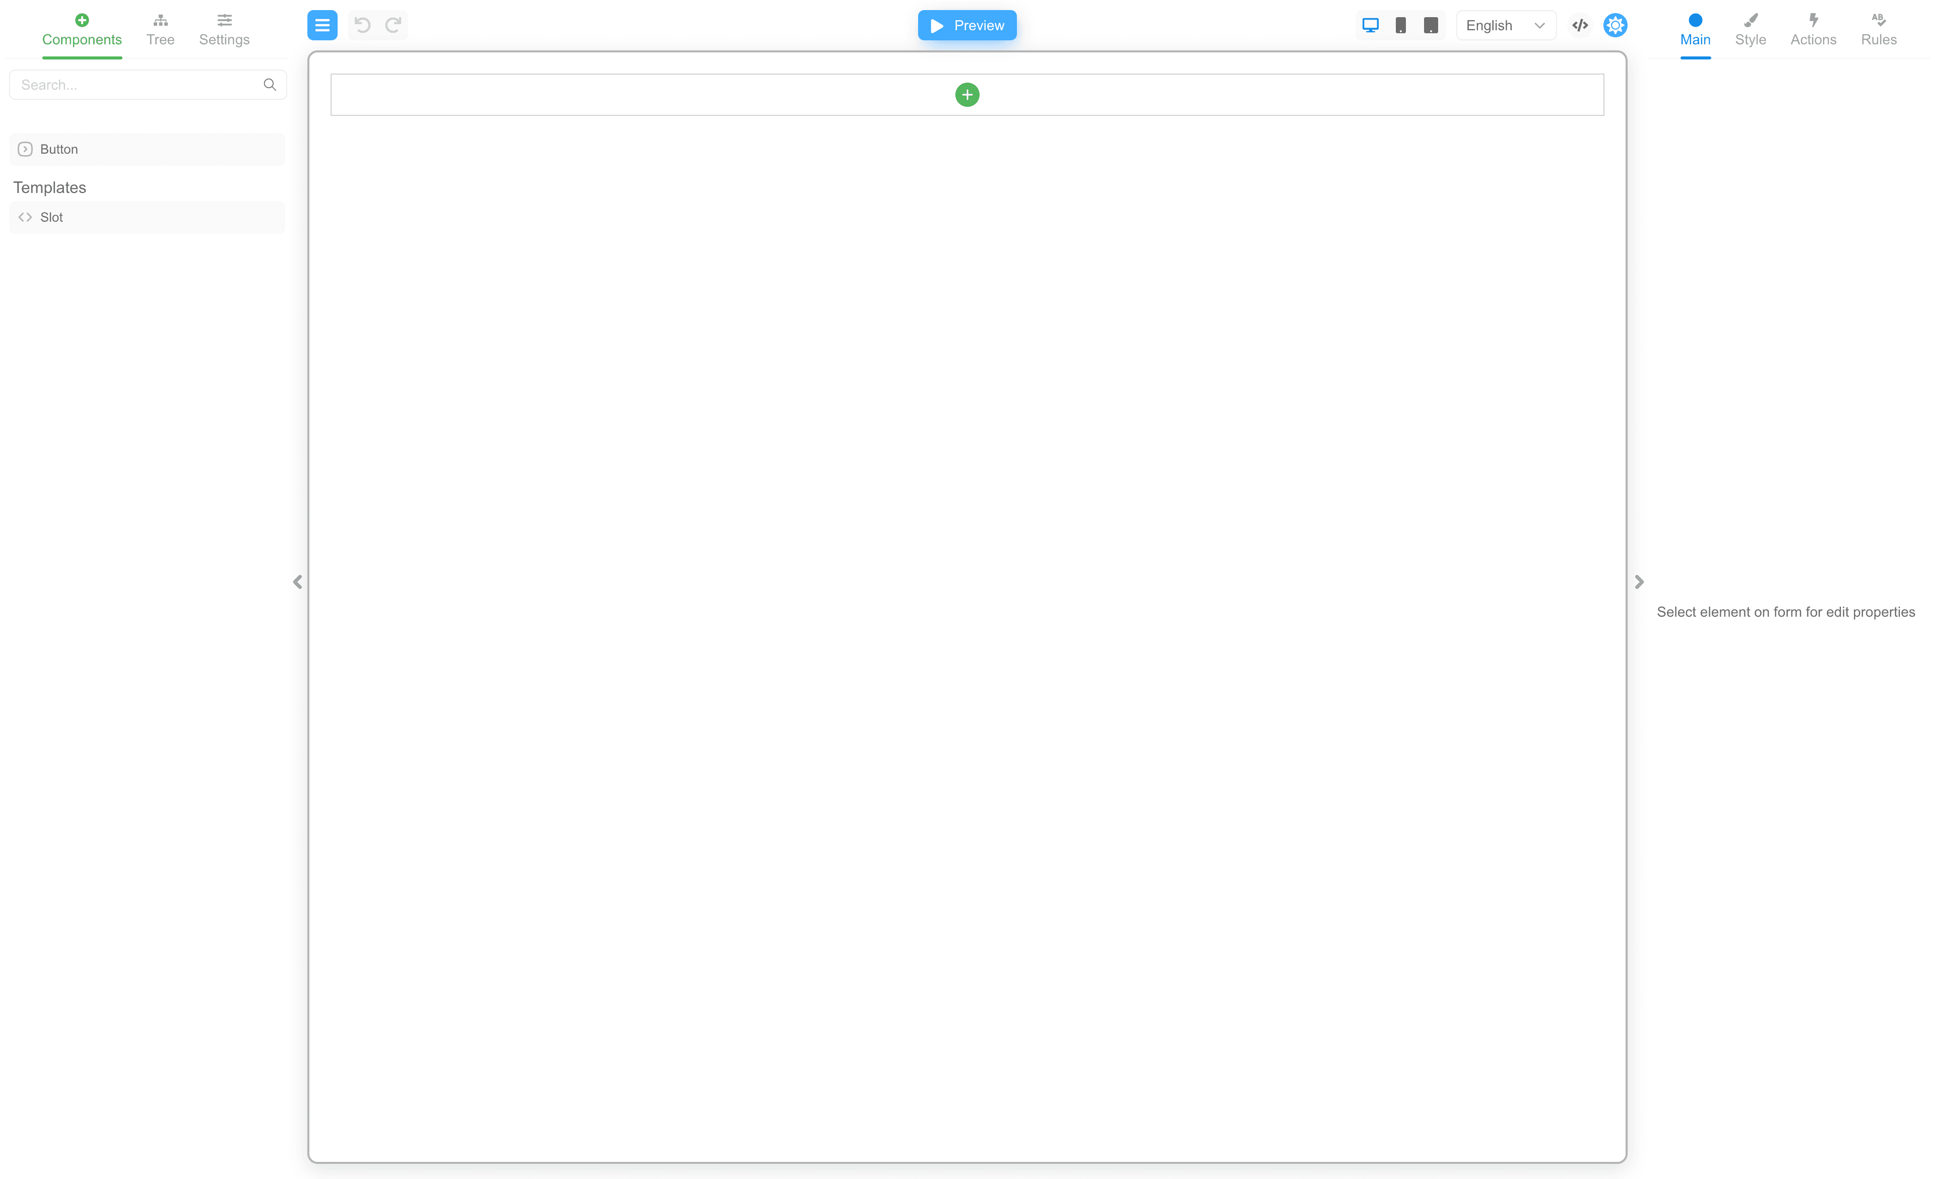
Task: Switch to tablet view icon
Action: (x=1431, y=25)
